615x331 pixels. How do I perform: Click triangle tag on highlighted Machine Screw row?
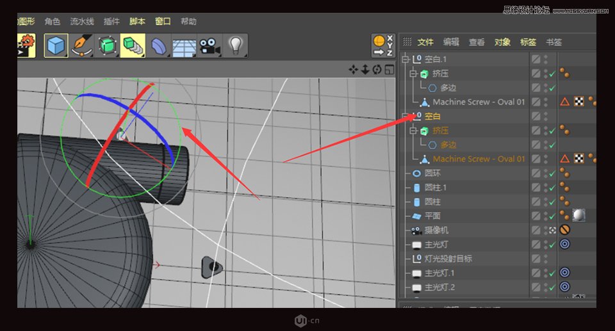click(564, 158)
